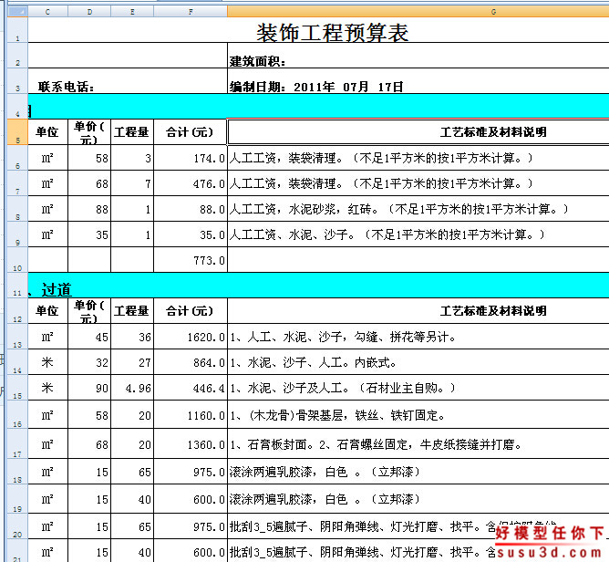Click the quantity cell 65 in row 20

click(132, 526)
